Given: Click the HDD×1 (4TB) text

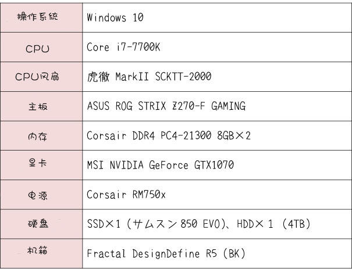Looking at the screenshot, I should (x=273, y=224).
